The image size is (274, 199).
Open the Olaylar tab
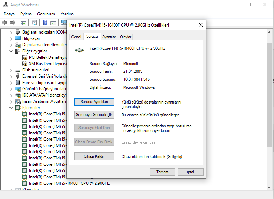(x=125, y=37)
